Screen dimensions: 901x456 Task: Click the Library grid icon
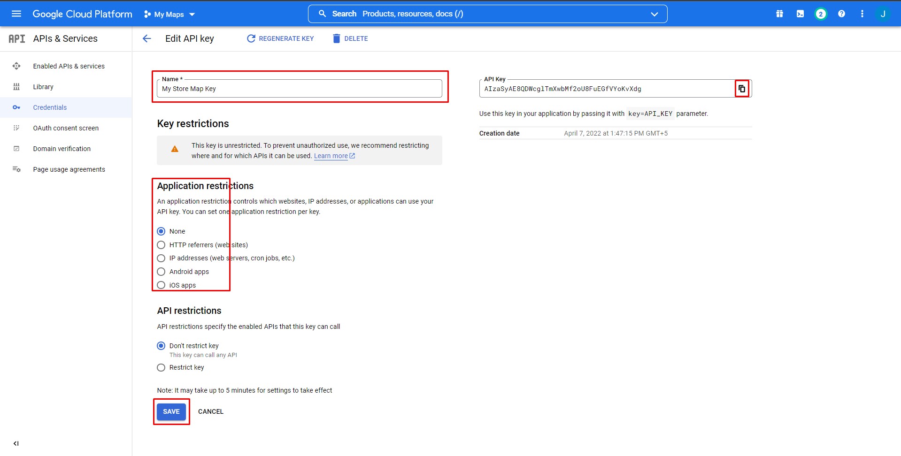pyautogui.click(x=16, y=87)
